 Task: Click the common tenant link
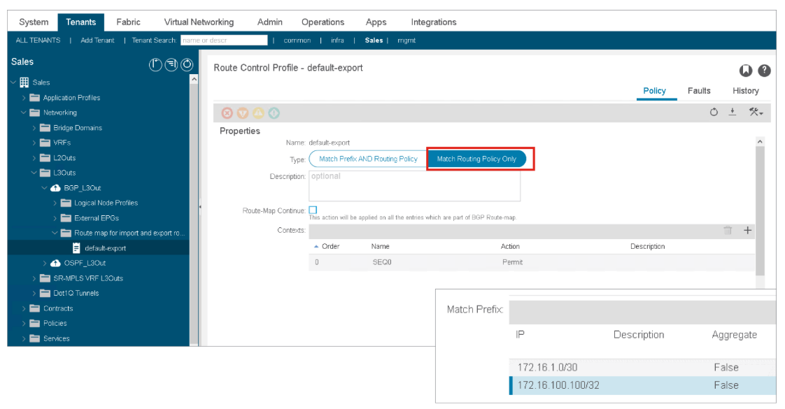297,41
